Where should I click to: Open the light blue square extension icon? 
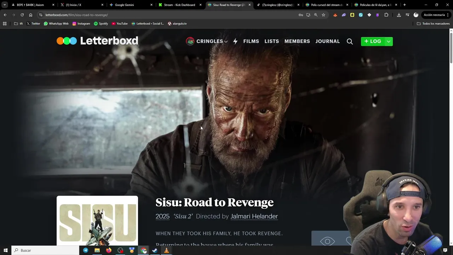pyautogui.click(x=361, y=15)
